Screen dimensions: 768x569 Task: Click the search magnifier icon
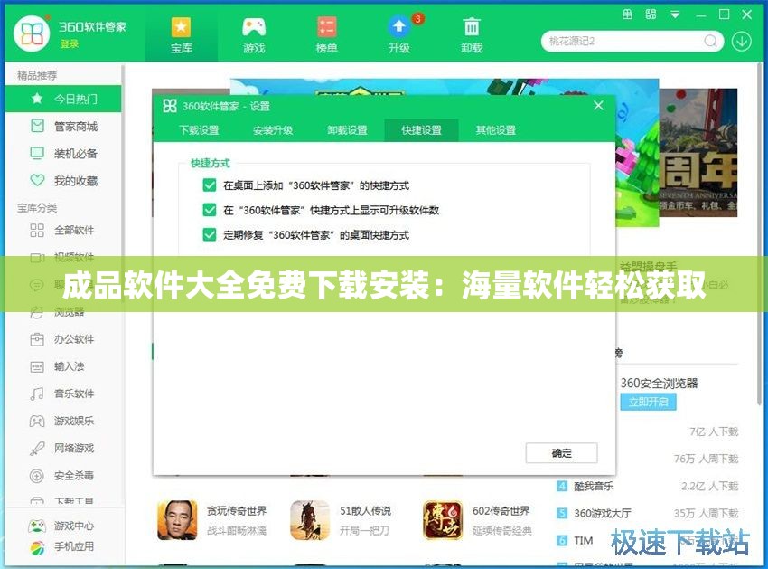click(710, 42)
